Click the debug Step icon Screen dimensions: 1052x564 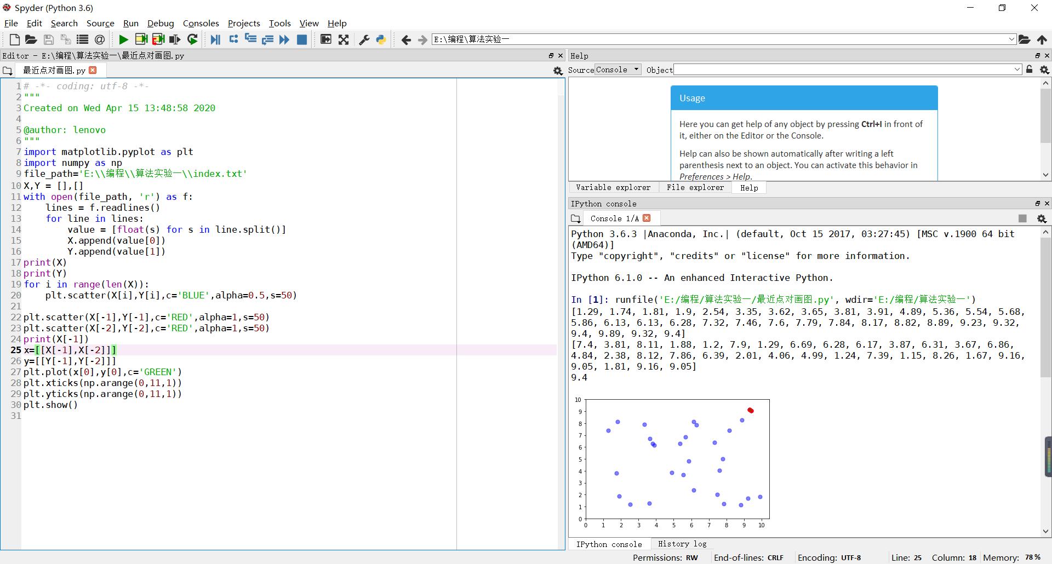tap(233, 39)
